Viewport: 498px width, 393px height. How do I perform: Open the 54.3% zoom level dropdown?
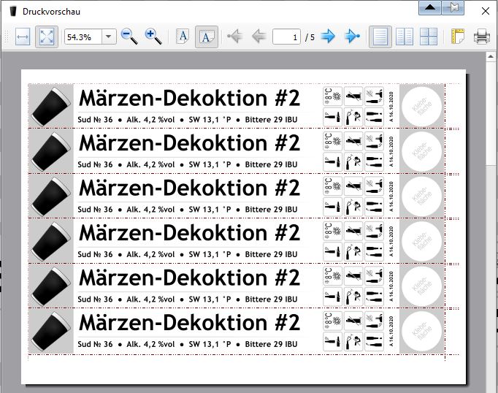tap(109, 37)
